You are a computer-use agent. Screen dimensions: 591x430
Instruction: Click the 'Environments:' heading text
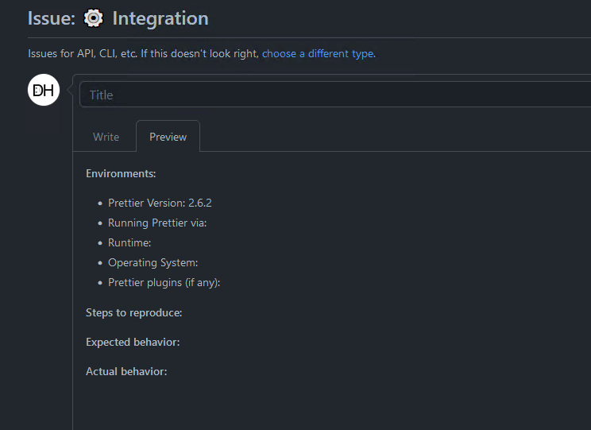click(x=121, y=173)
